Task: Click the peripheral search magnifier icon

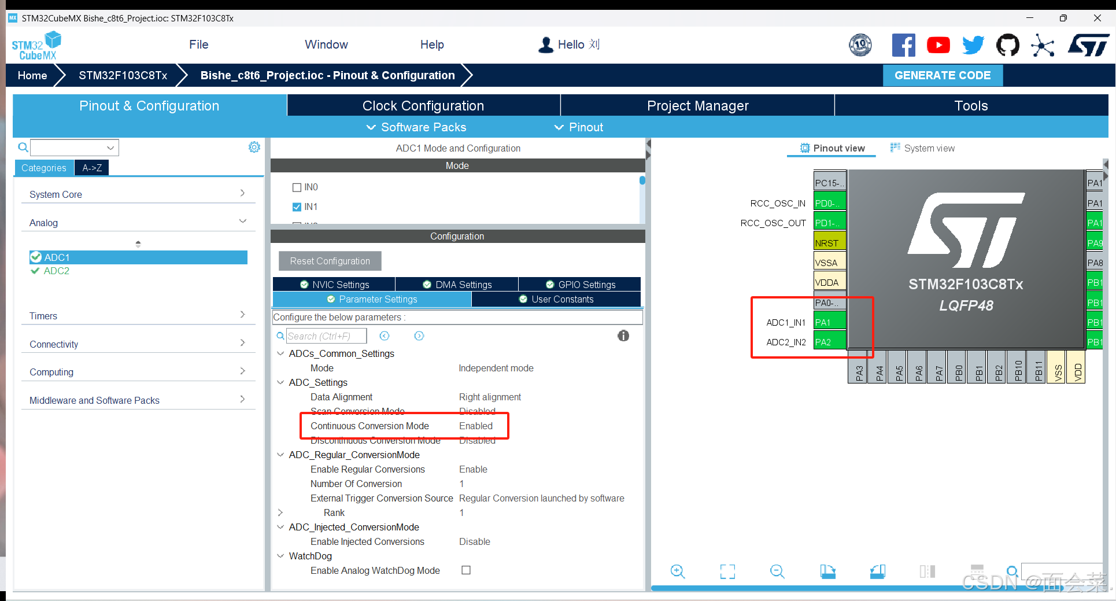Action: (23, 148)
